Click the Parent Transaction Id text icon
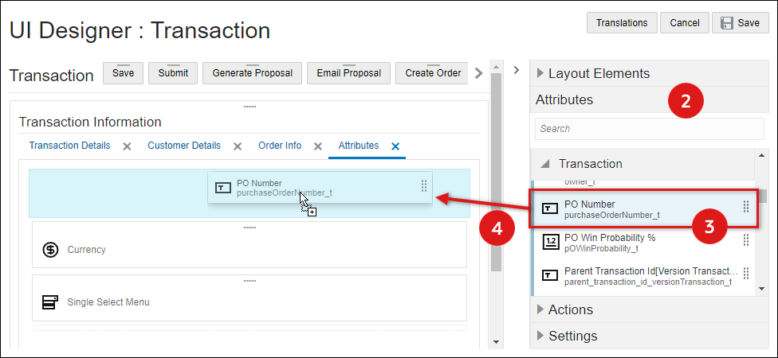The height and width of the screenshot is (358, 778). coord(551,275)
